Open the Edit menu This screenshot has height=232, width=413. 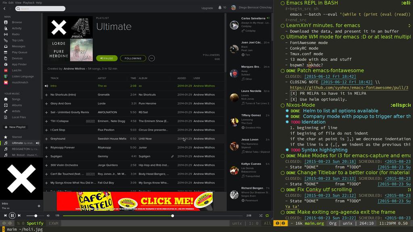click(x=11, y=3)
